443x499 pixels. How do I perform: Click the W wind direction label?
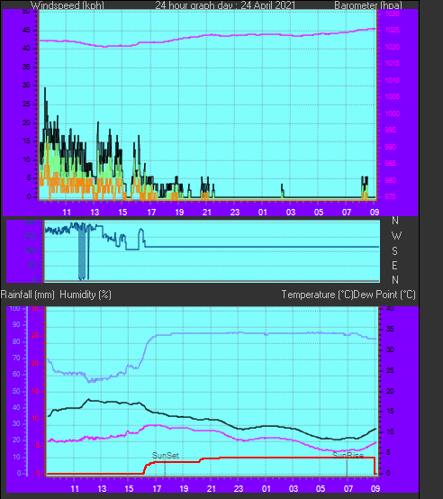click(x=396, y=236)
